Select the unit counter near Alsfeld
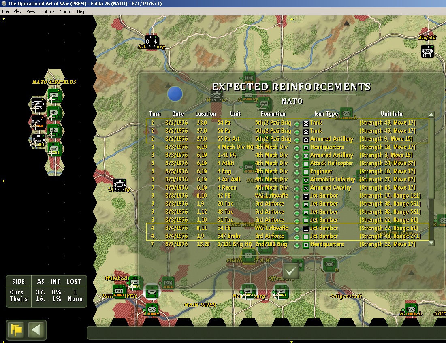Screen dimensions: 446x343 click(x=427, y=51)
